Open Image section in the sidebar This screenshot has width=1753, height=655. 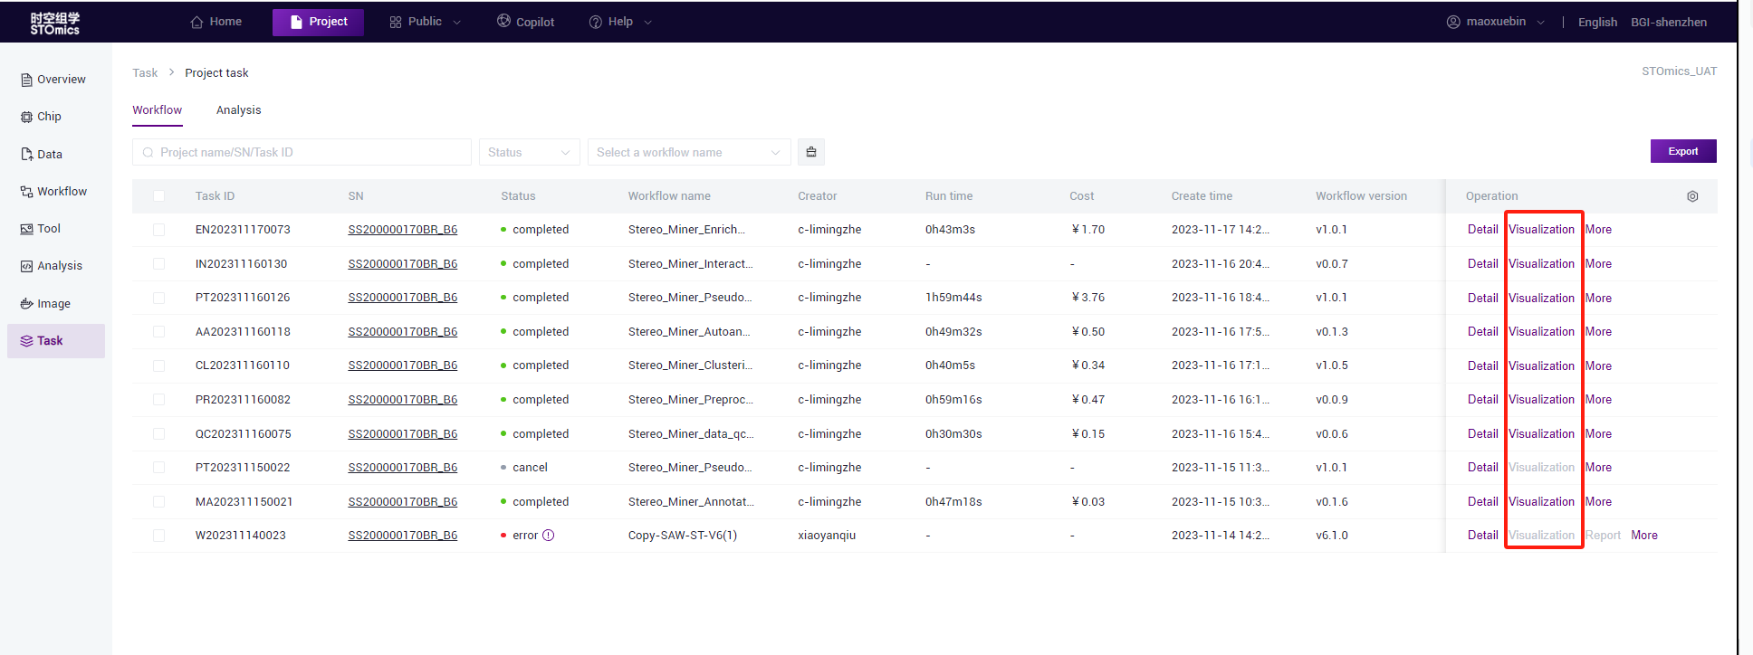pos(53,304)
